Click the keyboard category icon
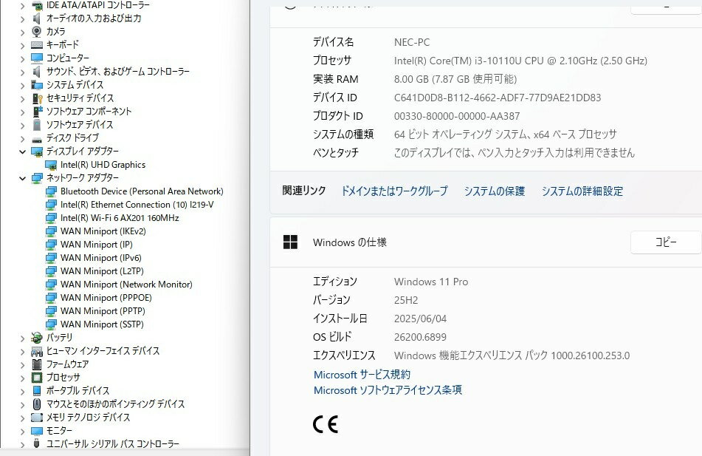The height and width of the screenshot is (456, 702). (x=37, y=45)
